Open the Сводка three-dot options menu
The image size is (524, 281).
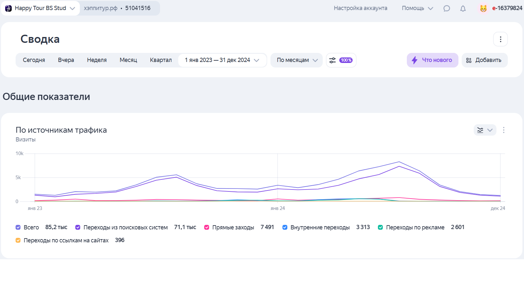(500, 39)
